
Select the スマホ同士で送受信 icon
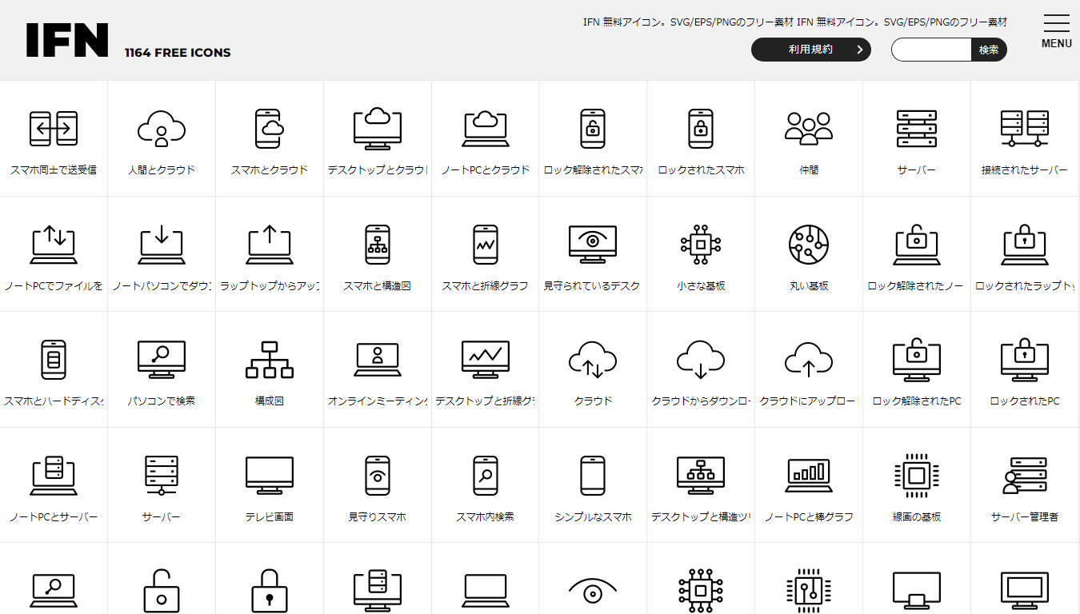(54, 129)
